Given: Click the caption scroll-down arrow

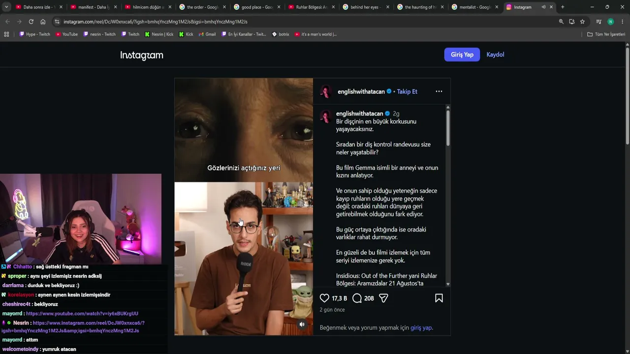Looking at the screenshot, I should 448,284.
